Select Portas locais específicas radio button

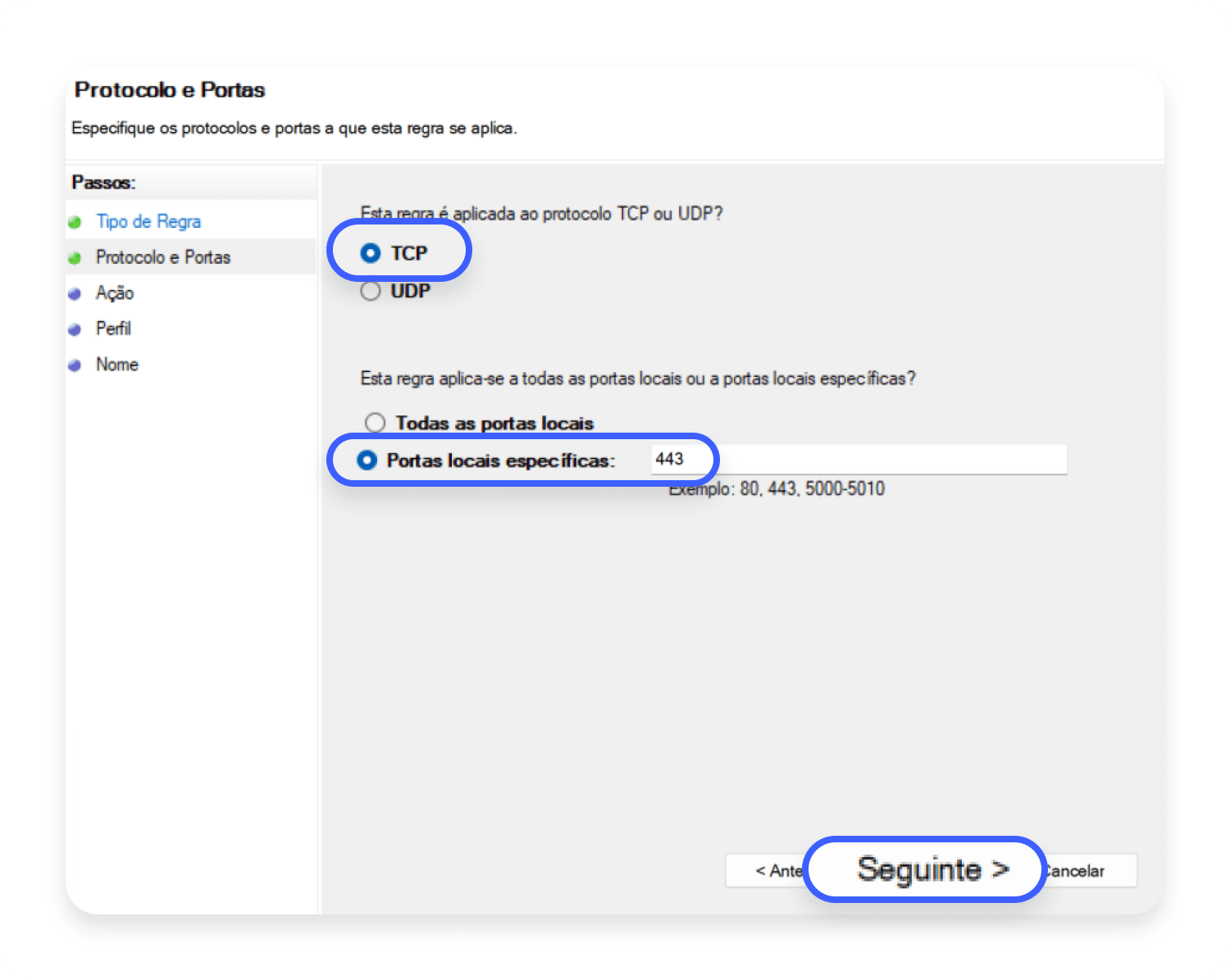(367, 461)
